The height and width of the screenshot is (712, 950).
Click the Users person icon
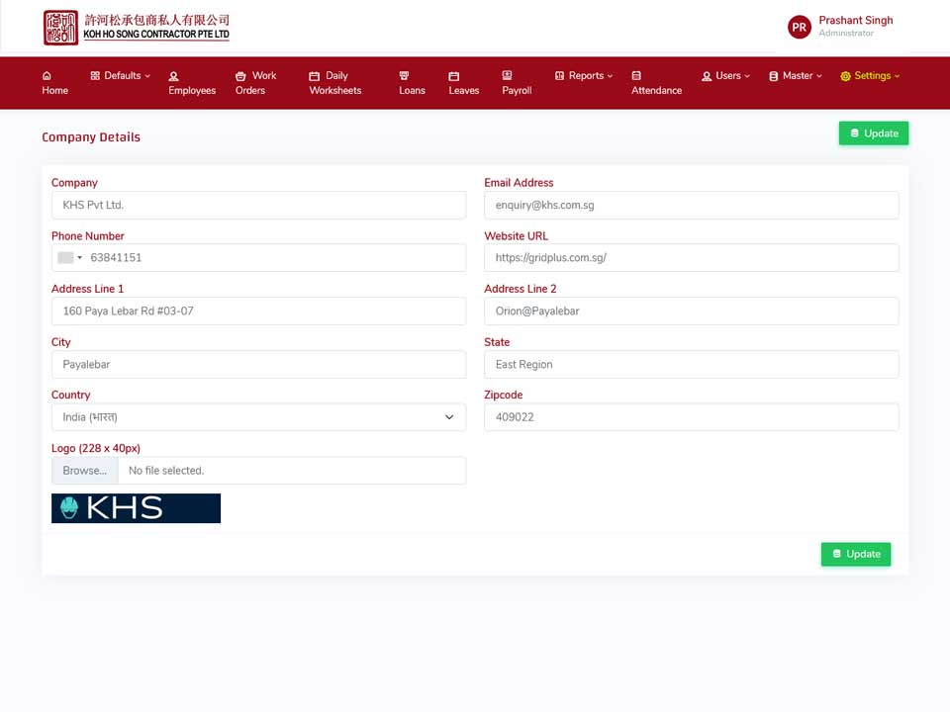pos(707,76)
